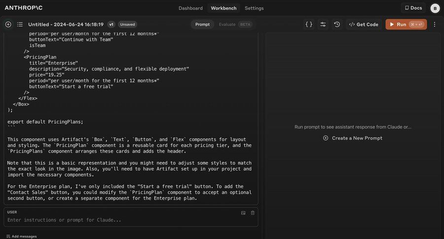Click the BETA label badge
The image size is (444, 239).
pyautogui.click(x=245, y=24)
